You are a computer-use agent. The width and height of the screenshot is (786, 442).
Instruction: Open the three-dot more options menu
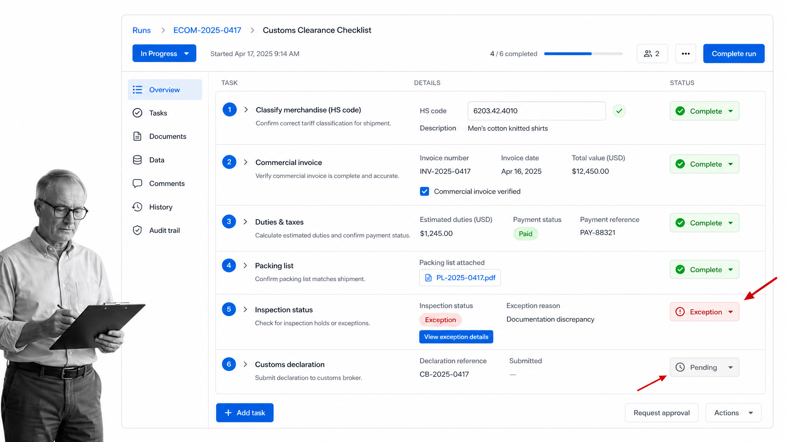[686, 54]
